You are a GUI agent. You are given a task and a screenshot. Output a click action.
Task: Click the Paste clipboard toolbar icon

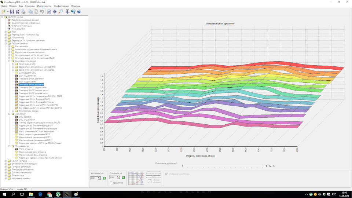click(36, 12)
